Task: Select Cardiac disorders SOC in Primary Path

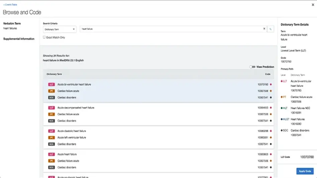Action: pyautogui.click(x=300, y=130)
